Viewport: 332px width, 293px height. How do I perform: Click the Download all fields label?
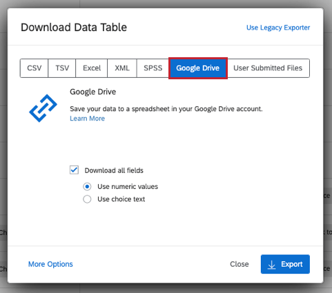tap(114, 170)
